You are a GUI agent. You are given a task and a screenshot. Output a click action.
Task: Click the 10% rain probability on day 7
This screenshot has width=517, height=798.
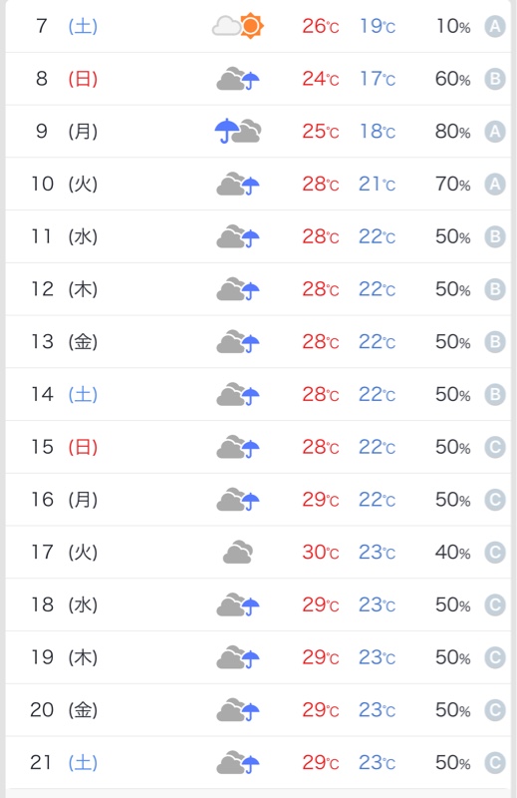[x=453, y=26]
